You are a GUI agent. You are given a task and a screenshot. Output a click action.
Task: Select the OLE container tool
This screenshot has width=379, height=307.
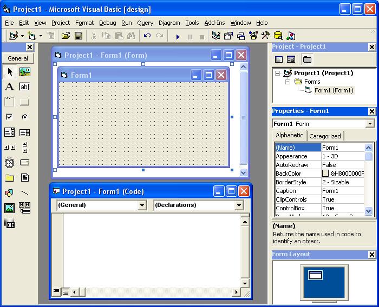[x=10, y=223]
